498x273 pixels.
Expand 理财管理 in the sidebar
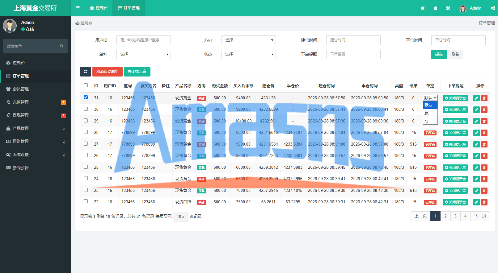point(35,141)
